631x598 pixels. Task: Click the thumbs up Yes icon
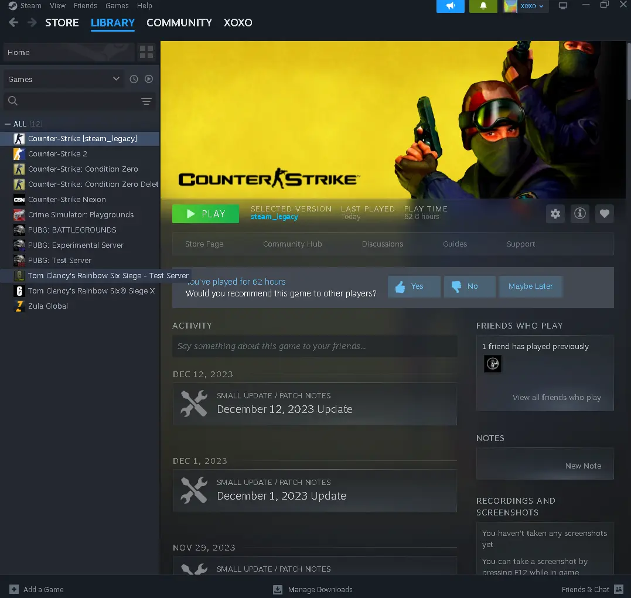pyautogui.click(x=400, y=286)
